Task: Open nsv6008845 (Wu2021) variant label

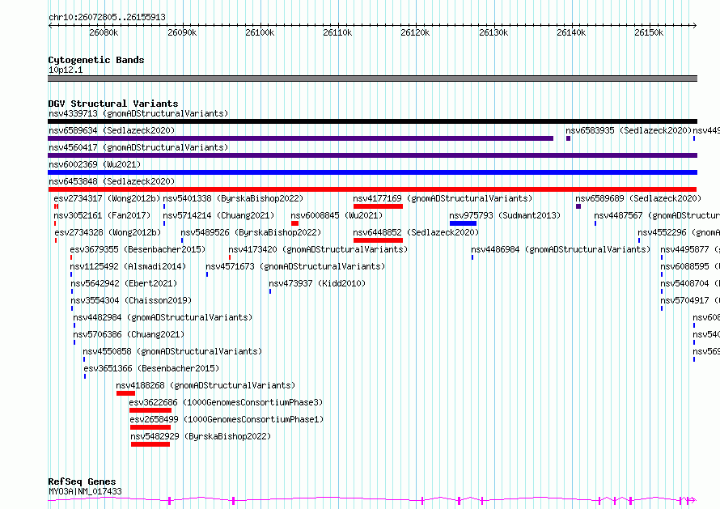Action: pos(337,215)
